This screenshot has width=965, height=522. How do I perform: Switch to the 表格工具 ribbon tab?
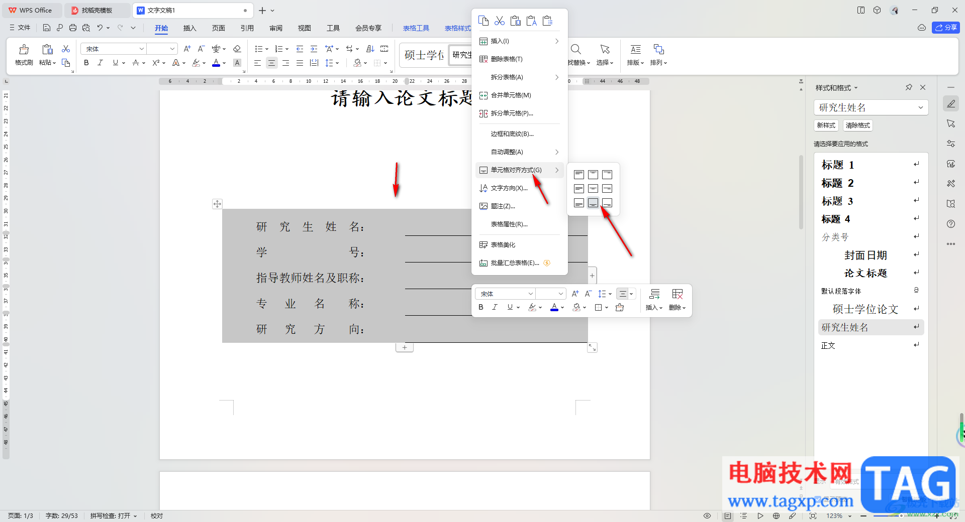[416, 28]
